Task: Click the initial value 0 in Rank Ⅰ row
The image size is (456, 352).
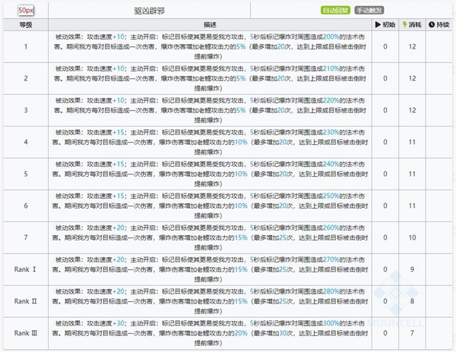Action: 385,269
